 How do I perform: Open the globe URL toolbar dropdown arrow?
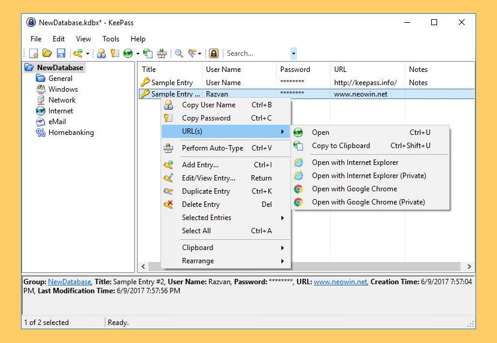point(138,53)
